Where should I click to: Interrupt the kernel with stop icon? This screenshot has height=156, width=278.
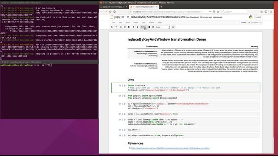pyautogui.click(x=149, y=27)
